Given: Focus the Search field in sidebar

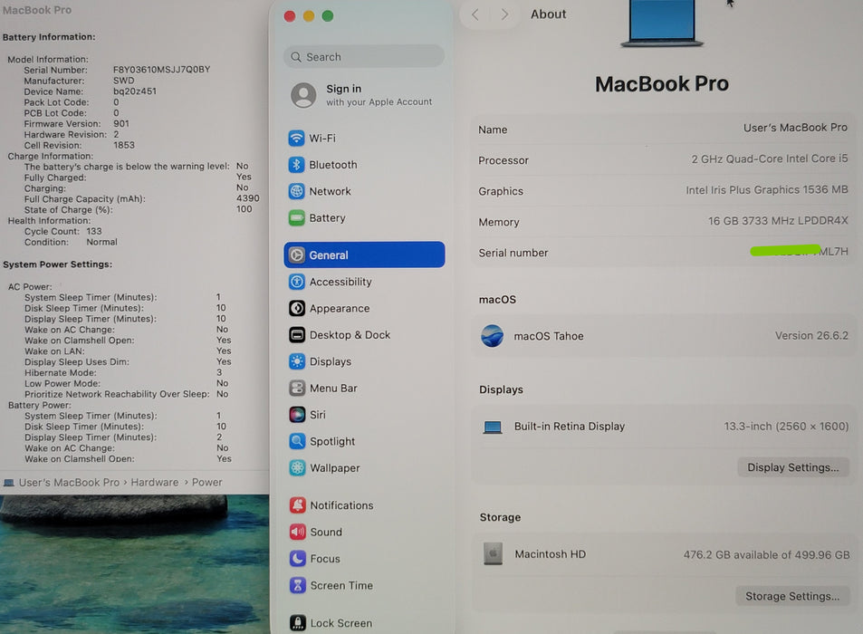Looking at the screenshot, I should click(x=364, y=57).
